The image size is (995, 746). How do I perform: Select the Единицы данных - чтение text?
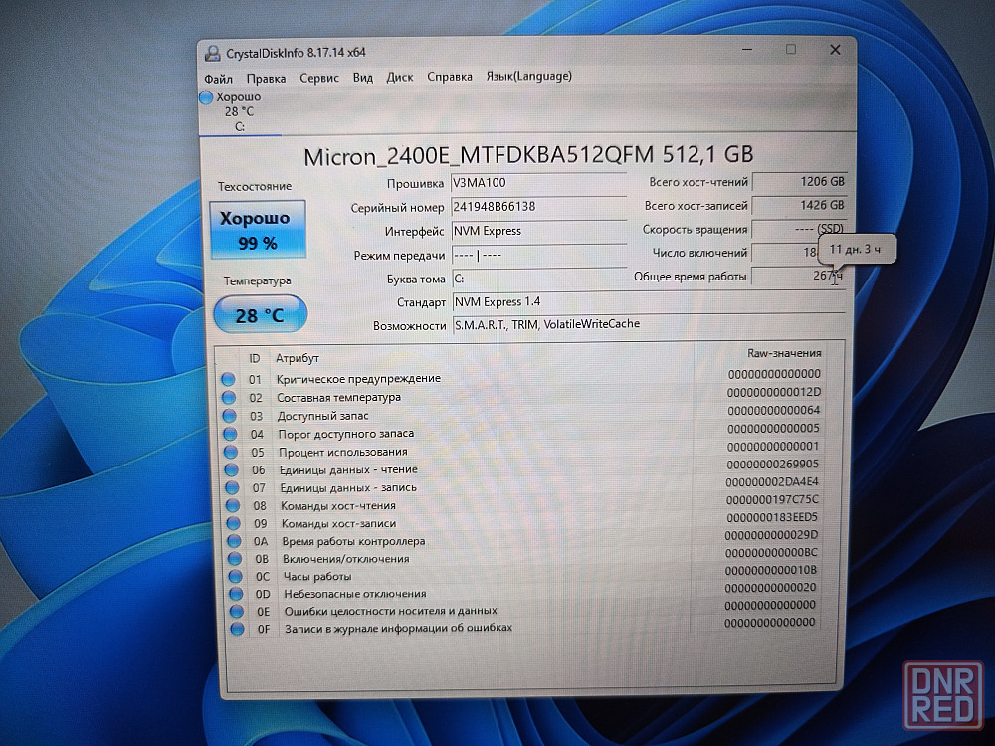pyautogui.click(x=348, y=470)
